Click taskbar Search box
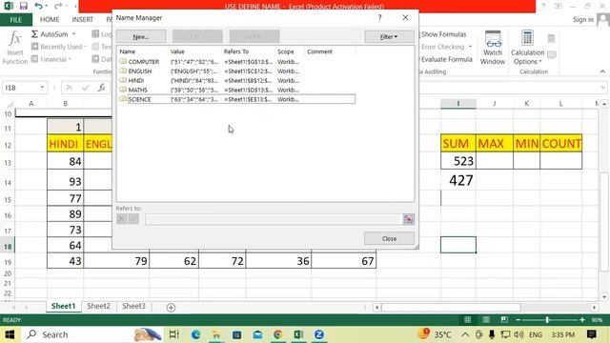Image resolution: width=610 pixels, height=343 pixels. 93,334
